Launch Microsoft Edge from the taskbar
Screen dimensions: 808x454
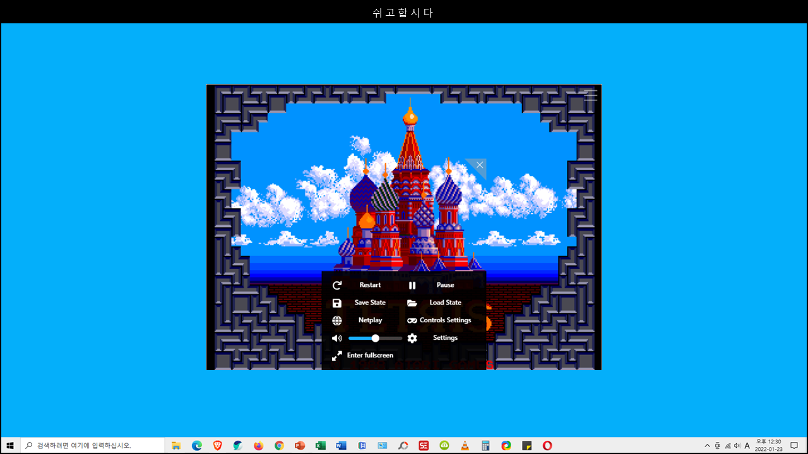click(197, 446)
